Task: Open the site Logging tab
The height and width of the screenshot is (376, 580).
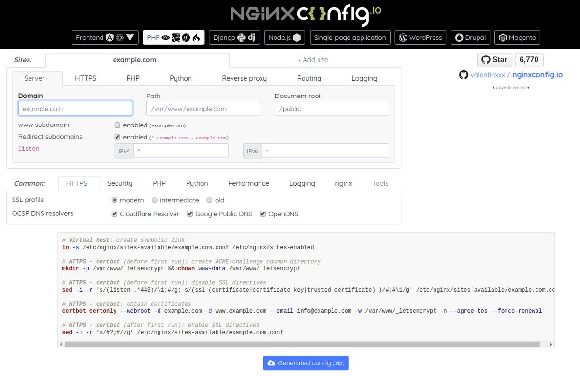Action: [x=364, y=78]
